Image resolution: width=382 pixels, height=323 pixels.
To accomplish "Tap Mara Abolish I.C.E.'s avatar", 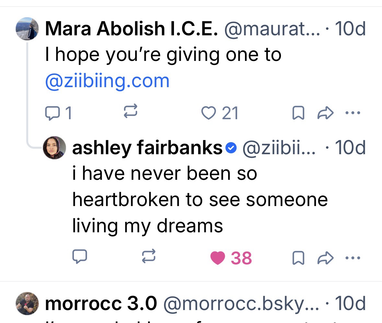I will pyautogui.click(x=28, y=29).
